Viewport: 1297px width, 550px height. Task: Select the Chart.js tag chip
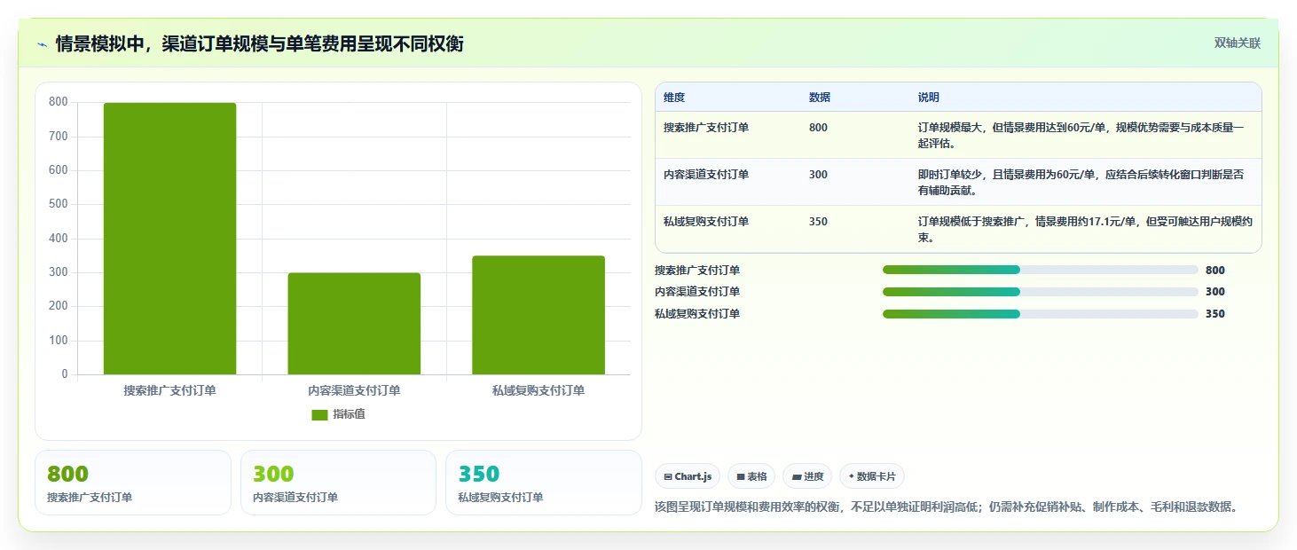(688, 476)
